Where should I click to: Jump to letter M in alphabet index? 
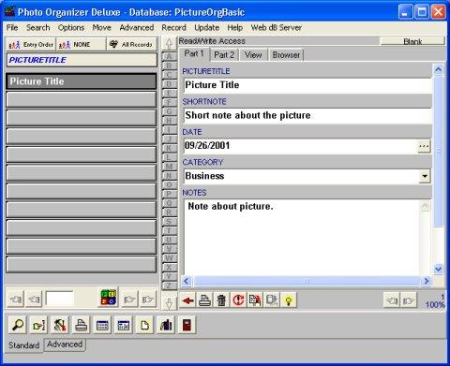(x=169, y=167)
